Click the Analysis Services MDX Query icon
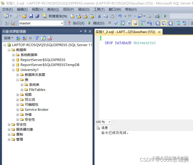 79,16
